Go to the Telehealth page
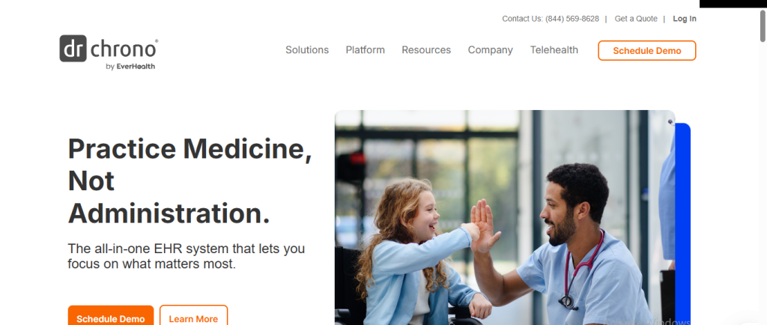This screenshot has width=767, height=325. pyautogui.click(x=554, y=50)
